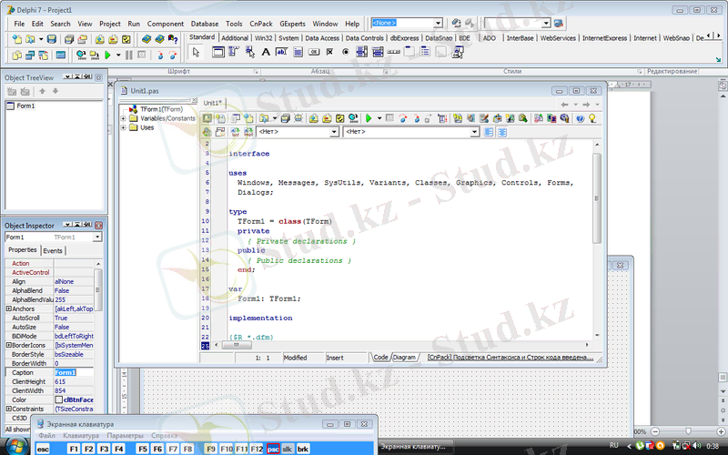Select the RadioButton component in the palette
728x455 pixels.
[346, 52]
